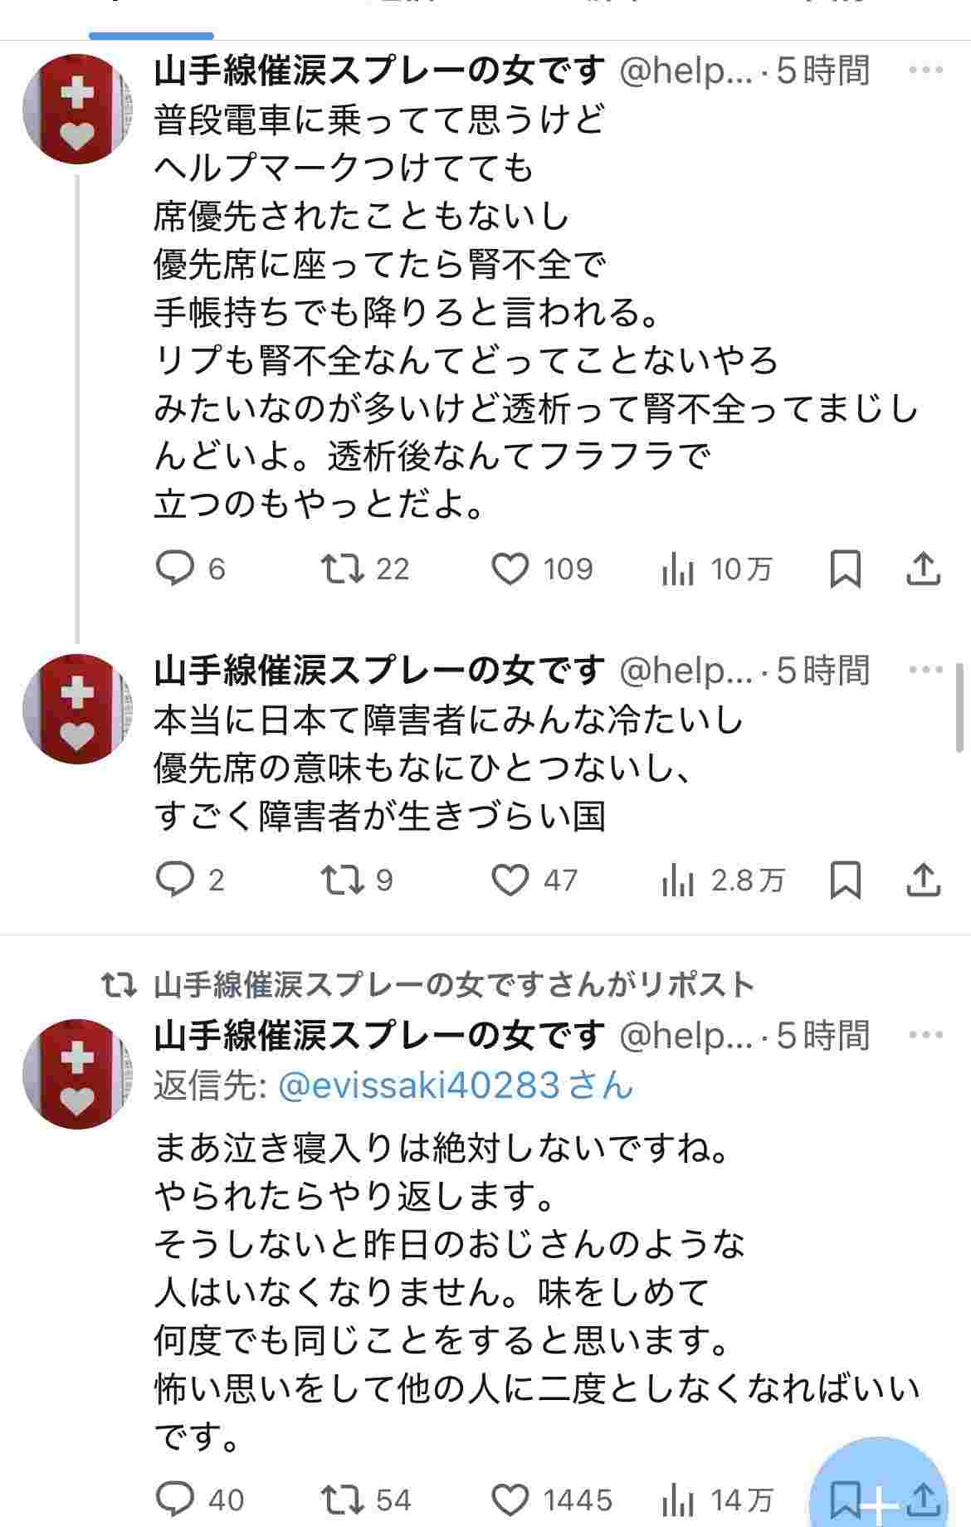Viewport: 971px width, 1527px height.
Task: Repost the post with 9 reposts
Action: [x=343, y=880]
